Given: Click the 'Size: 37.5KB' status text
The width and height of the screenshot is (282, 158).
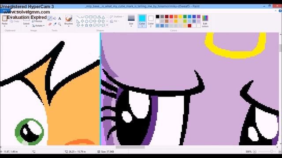Looking at the screenshot, I should click(x=108, y=152).
